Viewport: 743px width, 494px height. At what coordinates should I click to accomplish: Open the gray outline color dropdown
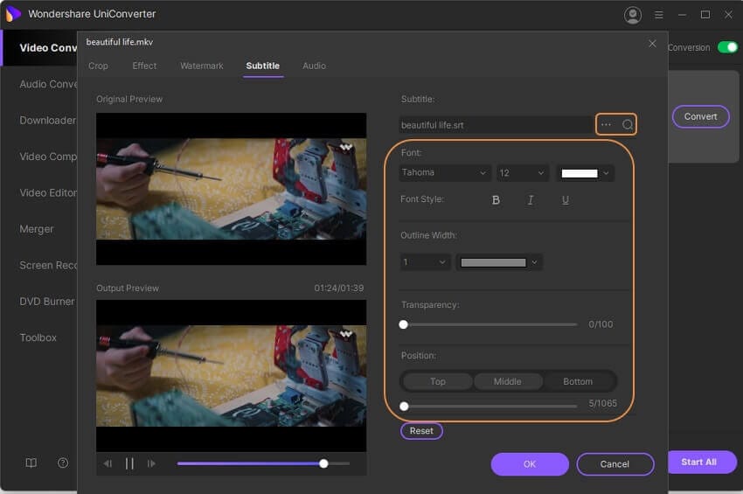(x=499, y=262)
